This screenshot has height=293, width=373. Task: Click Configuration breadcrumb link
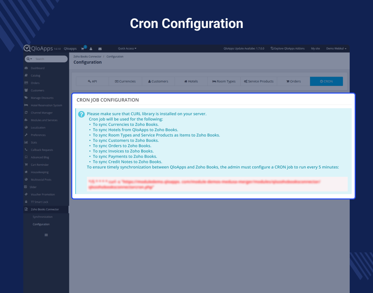point(115,57)
